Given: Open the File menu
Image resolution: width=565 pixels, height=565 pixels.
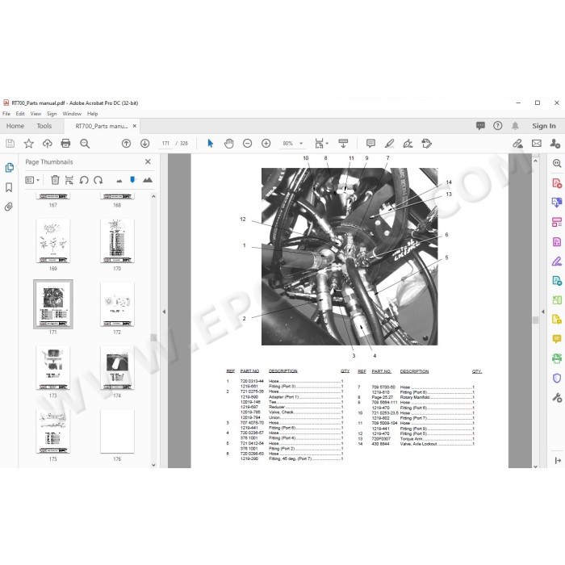Looking at the screenshot, I should (6, 114).
